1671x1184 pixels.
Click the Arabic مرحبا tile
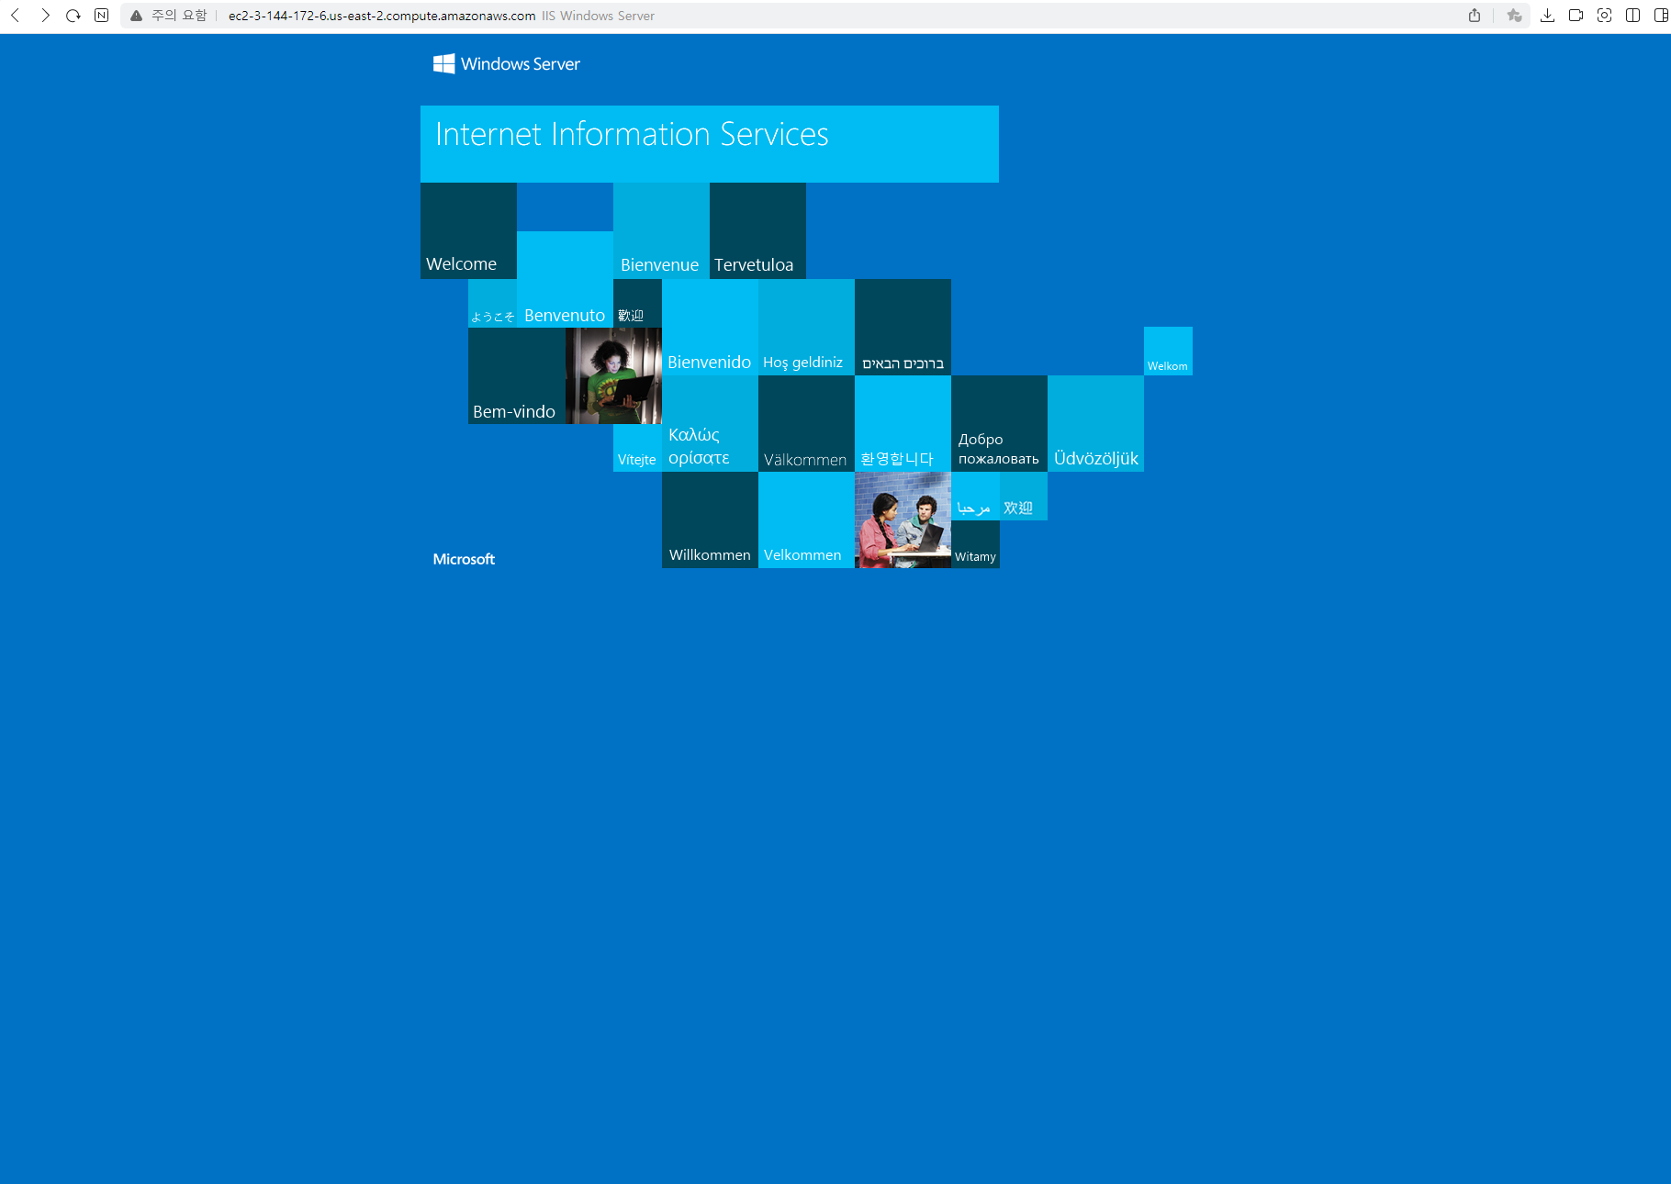coord(975,496)
